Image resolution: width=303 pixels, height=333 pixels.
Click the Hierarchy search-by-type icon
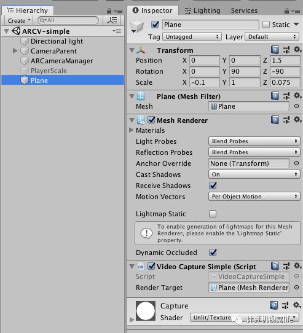112,21
